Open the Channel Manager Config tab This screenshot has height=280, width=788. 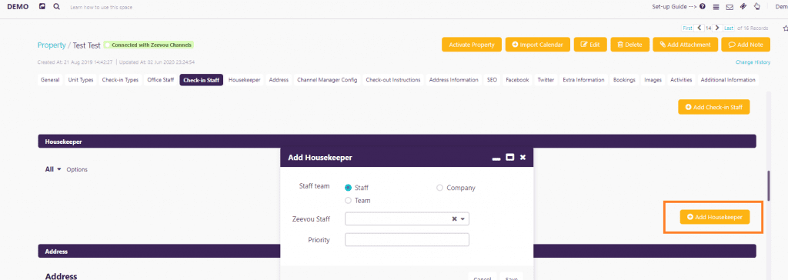pyautogui.click(x=327, y=80)
